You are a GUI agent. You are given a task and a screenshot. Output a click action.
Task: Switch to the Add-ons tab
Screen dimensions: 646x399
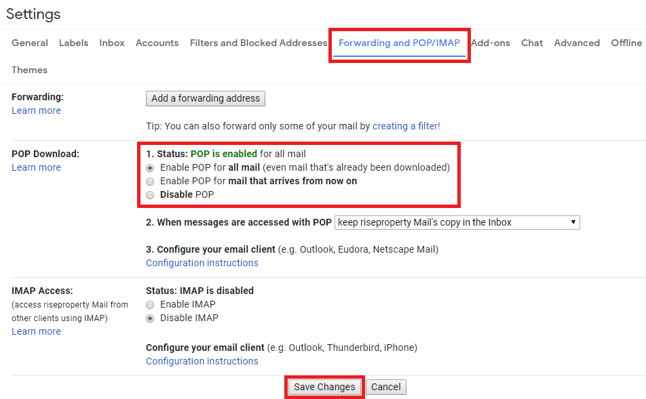pyautogui.click(x=491, y=43)
